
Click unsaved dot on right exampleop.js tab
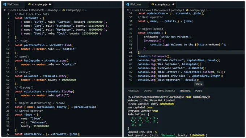pos(173,4)
